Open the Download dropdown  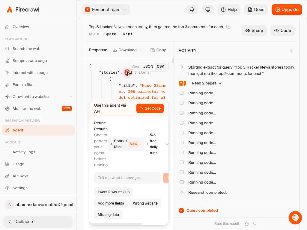click(127, 50)
